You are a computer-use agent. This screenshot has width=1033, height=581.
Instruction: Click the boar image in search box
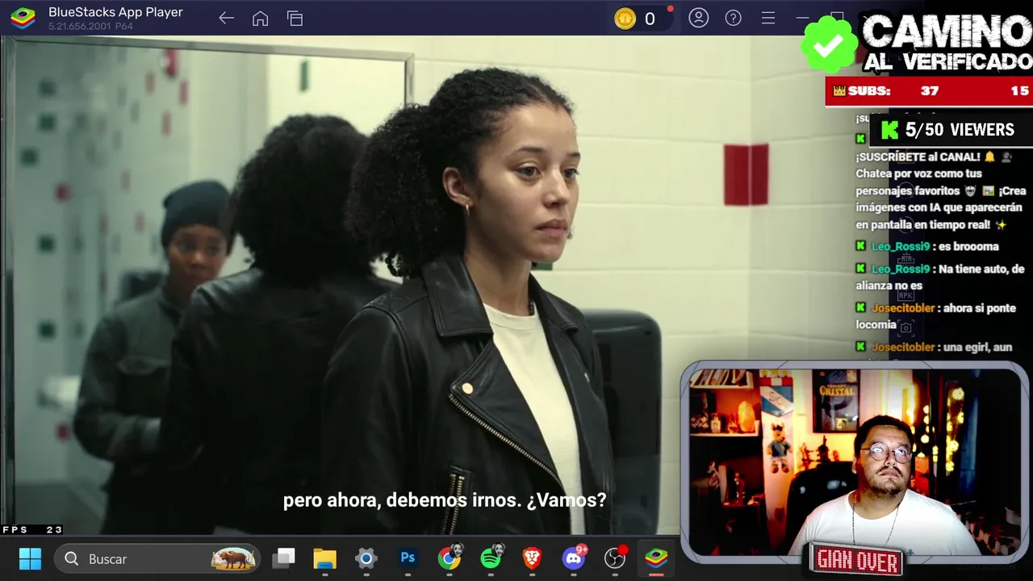tap(233, 558)
